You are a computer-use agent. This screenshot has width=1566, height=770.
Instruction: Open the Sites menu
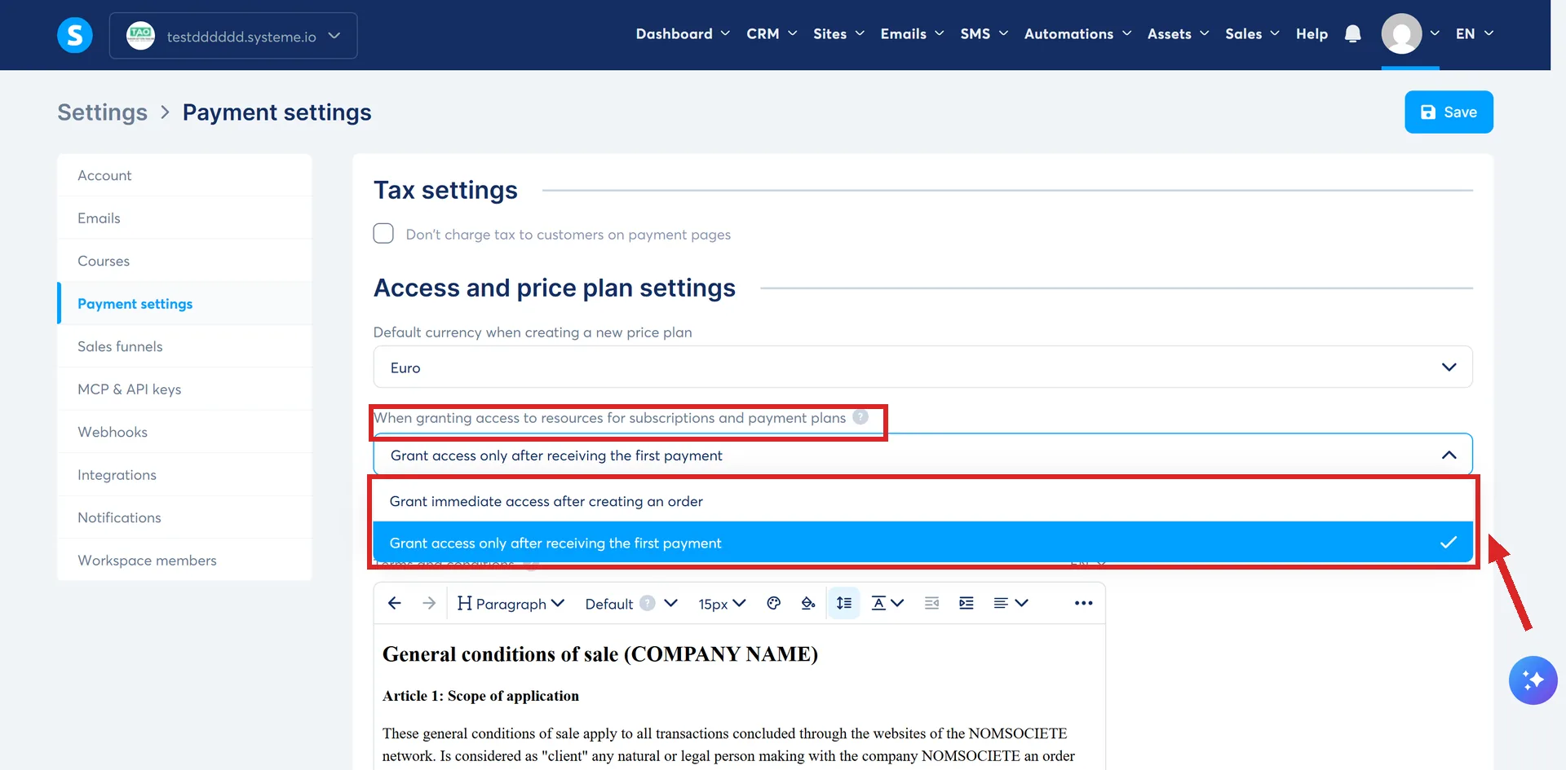click(x=838, y=33)
